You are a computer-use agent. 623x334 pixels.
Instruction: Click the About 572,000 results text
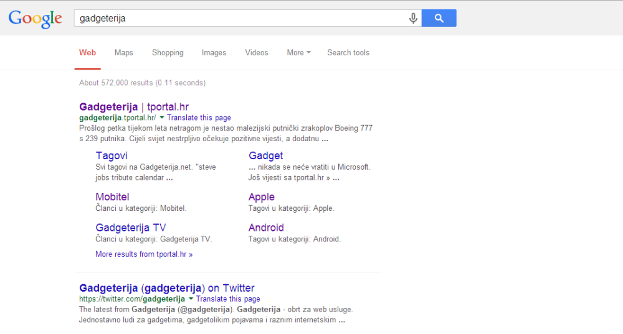142,83
